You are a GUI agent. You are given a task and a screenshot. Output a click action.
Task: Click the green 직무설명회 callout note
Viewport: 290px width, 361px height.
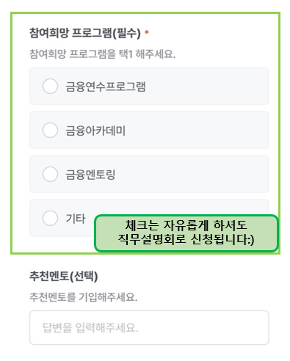click(186, 233)
